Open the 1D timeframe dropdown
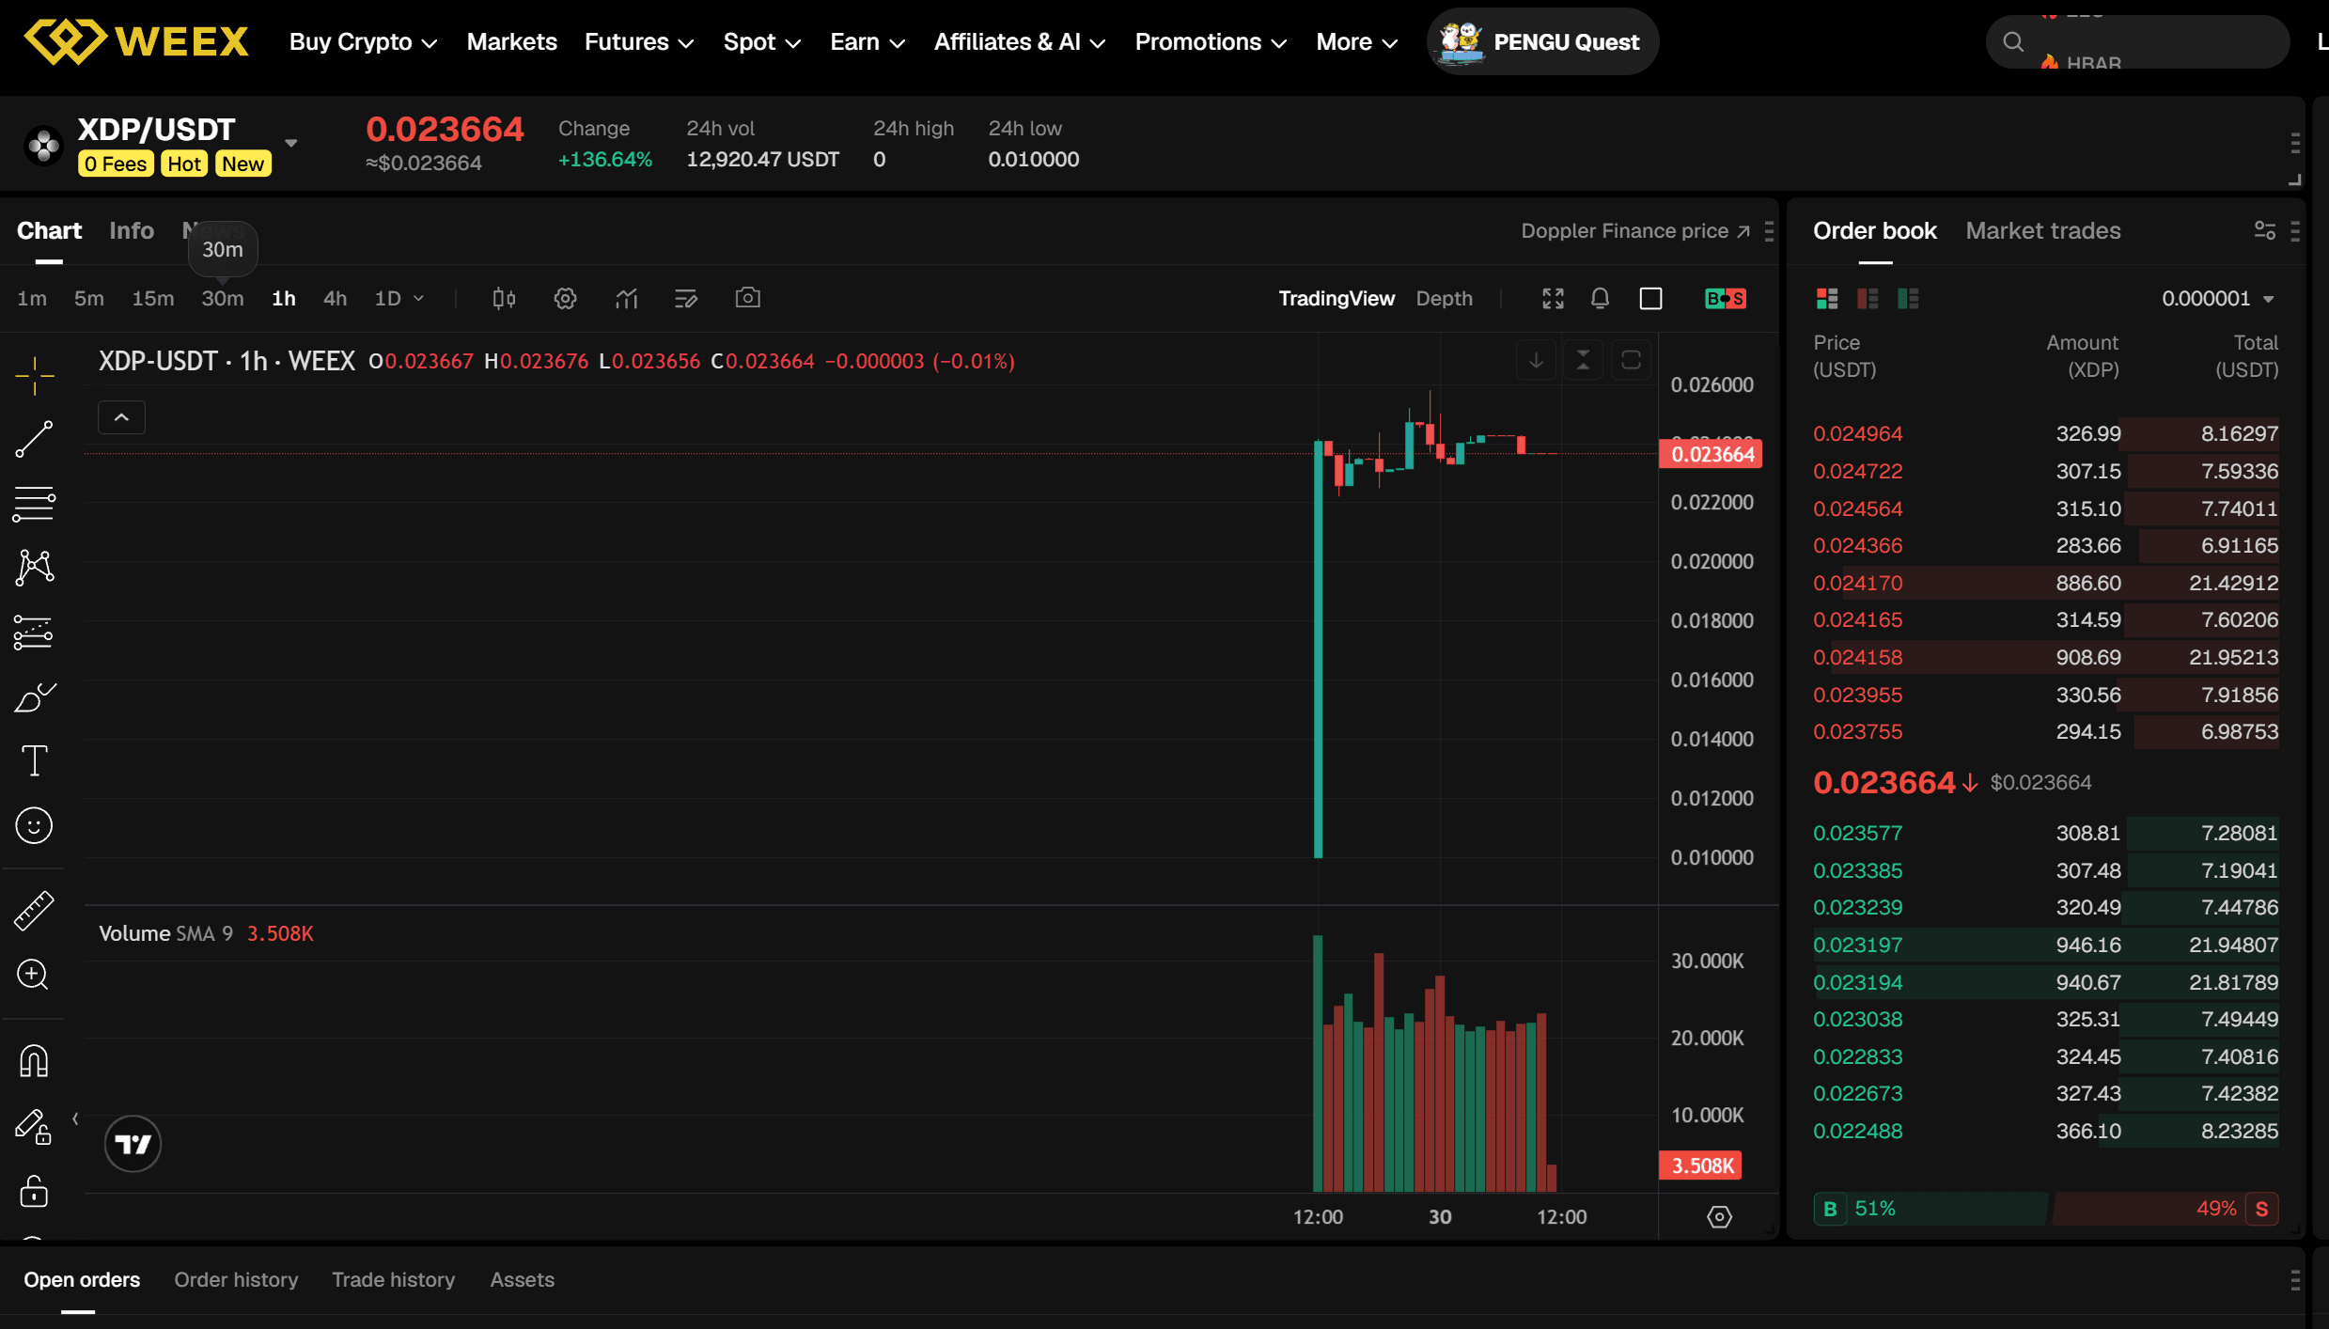This screenshot has height=1329, width=2329. click(x=400, y=299)
